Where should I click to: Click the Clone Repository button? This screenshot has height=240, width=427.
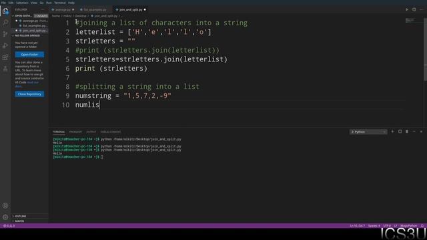tap(29, 94)
